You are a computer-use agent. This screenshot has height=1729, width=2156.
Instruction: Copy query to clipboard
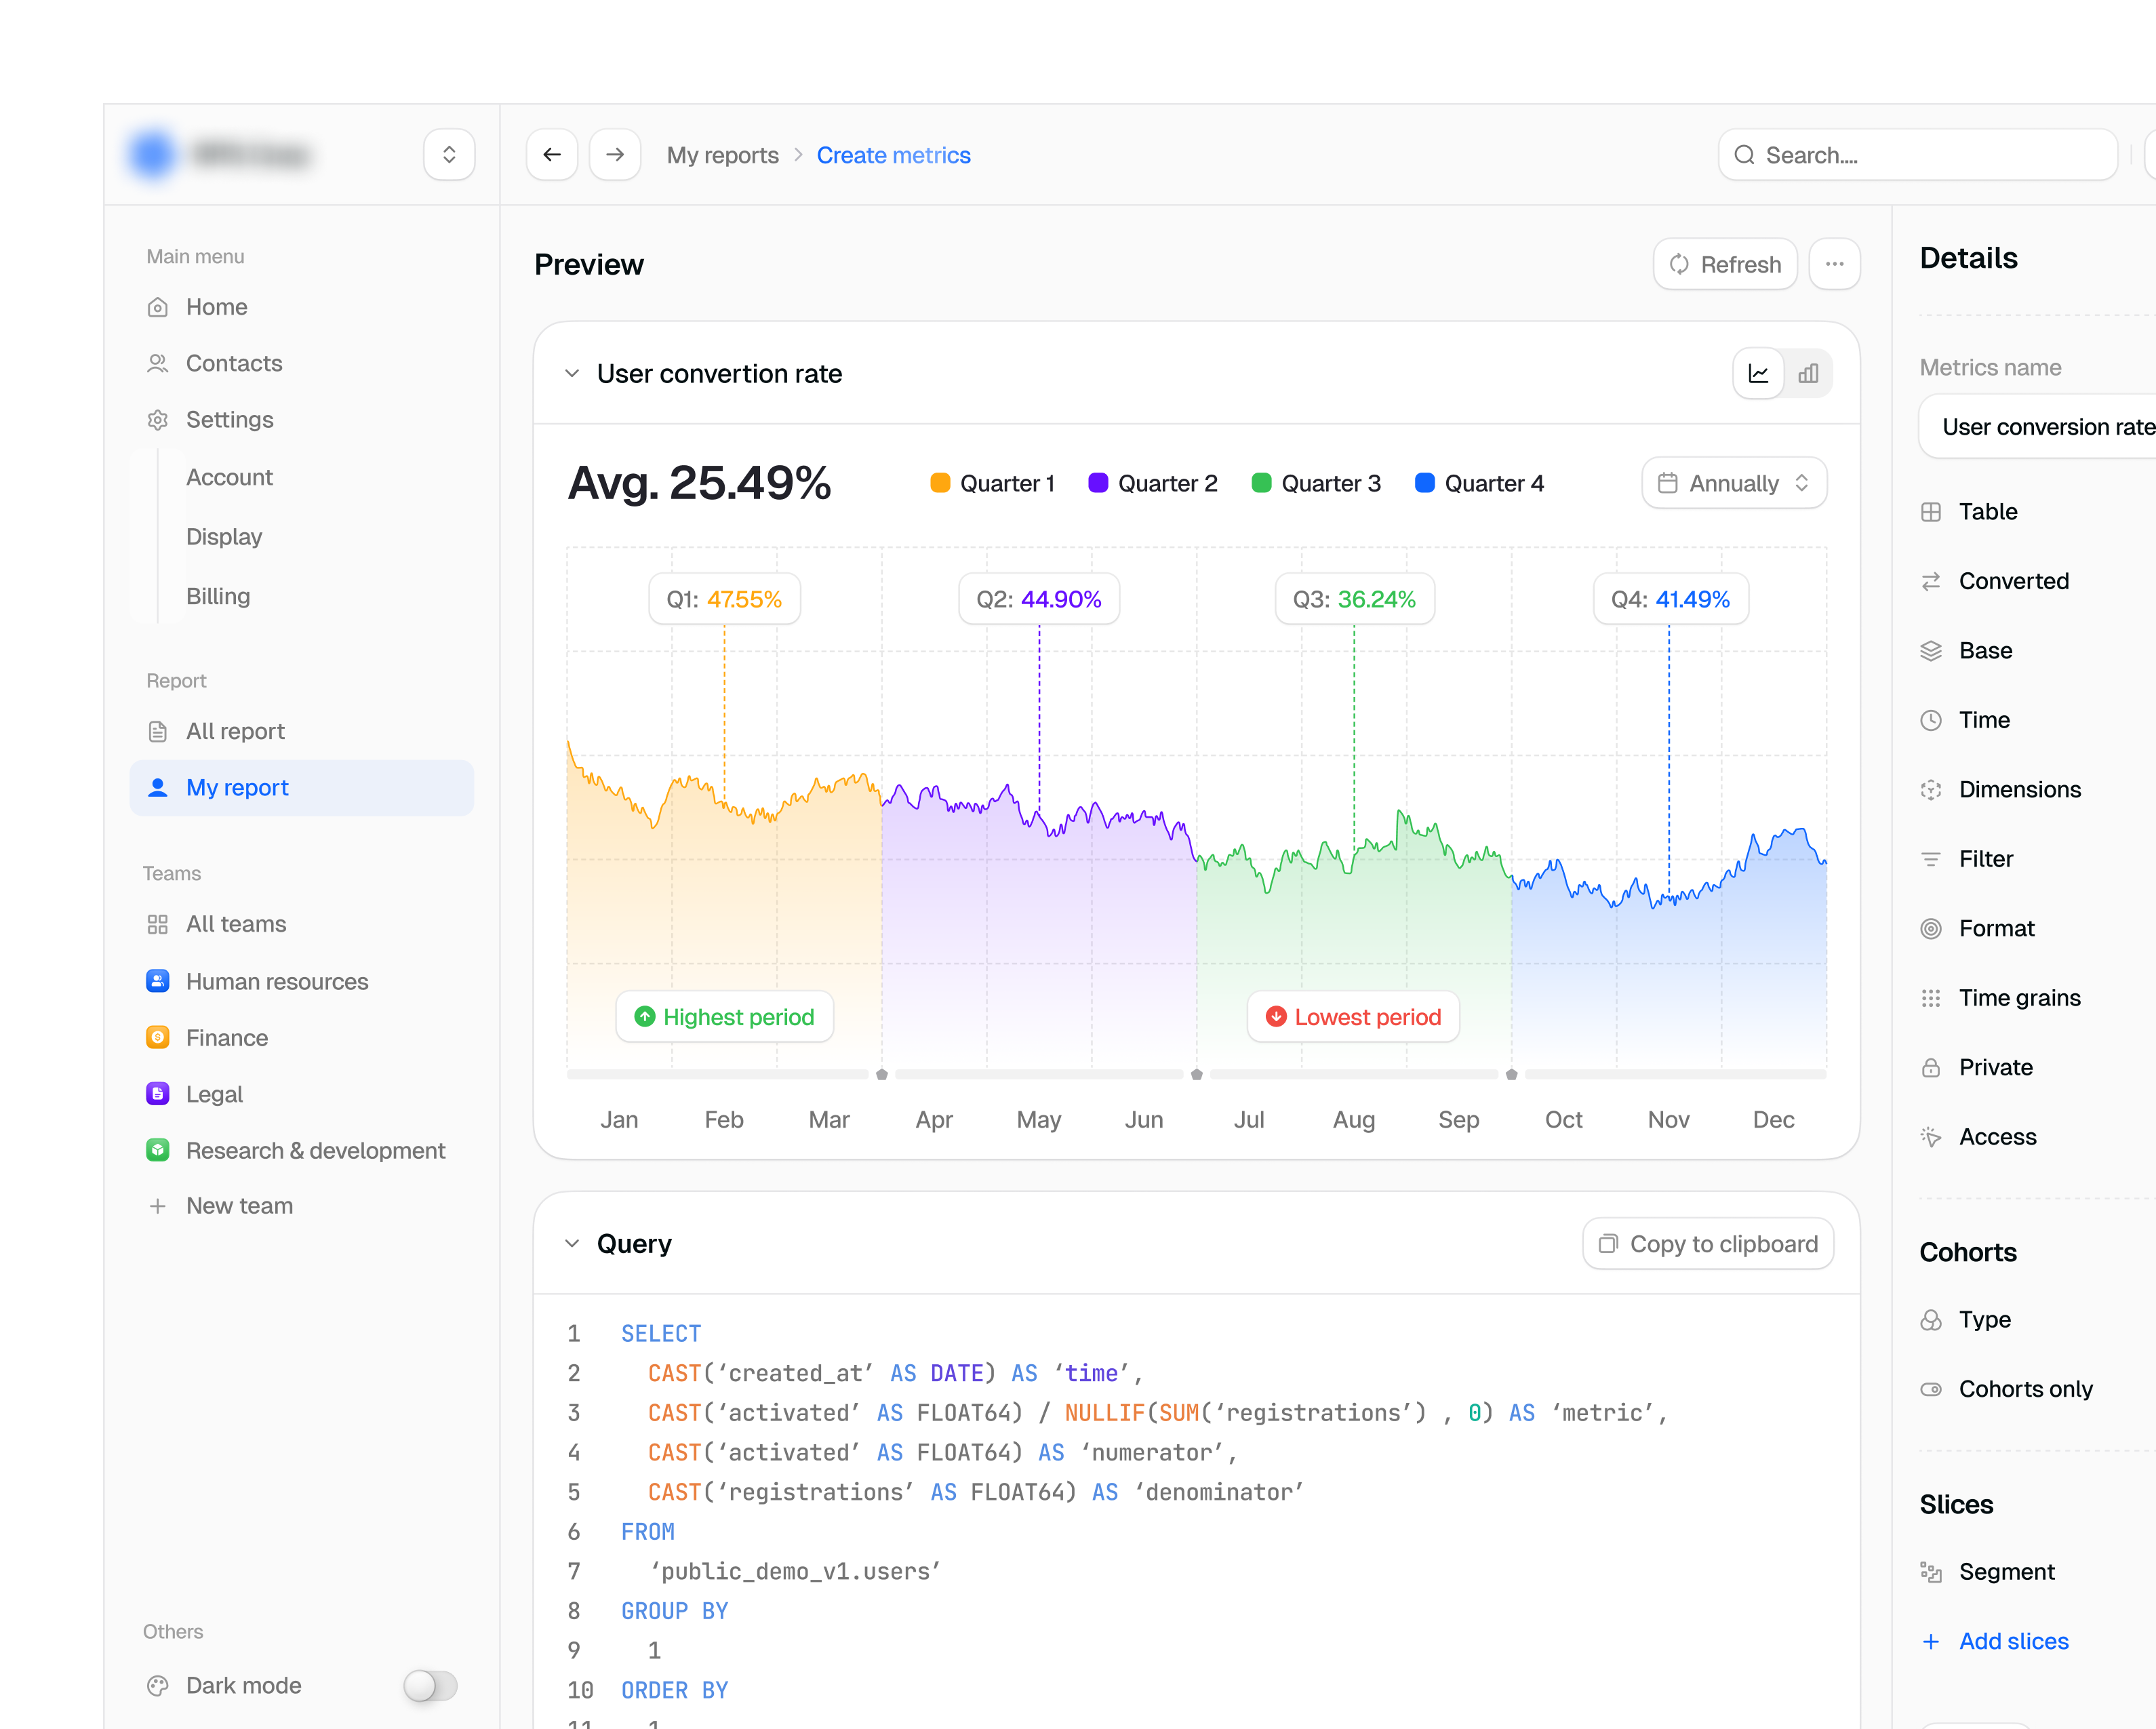tap(1708, 1243)
